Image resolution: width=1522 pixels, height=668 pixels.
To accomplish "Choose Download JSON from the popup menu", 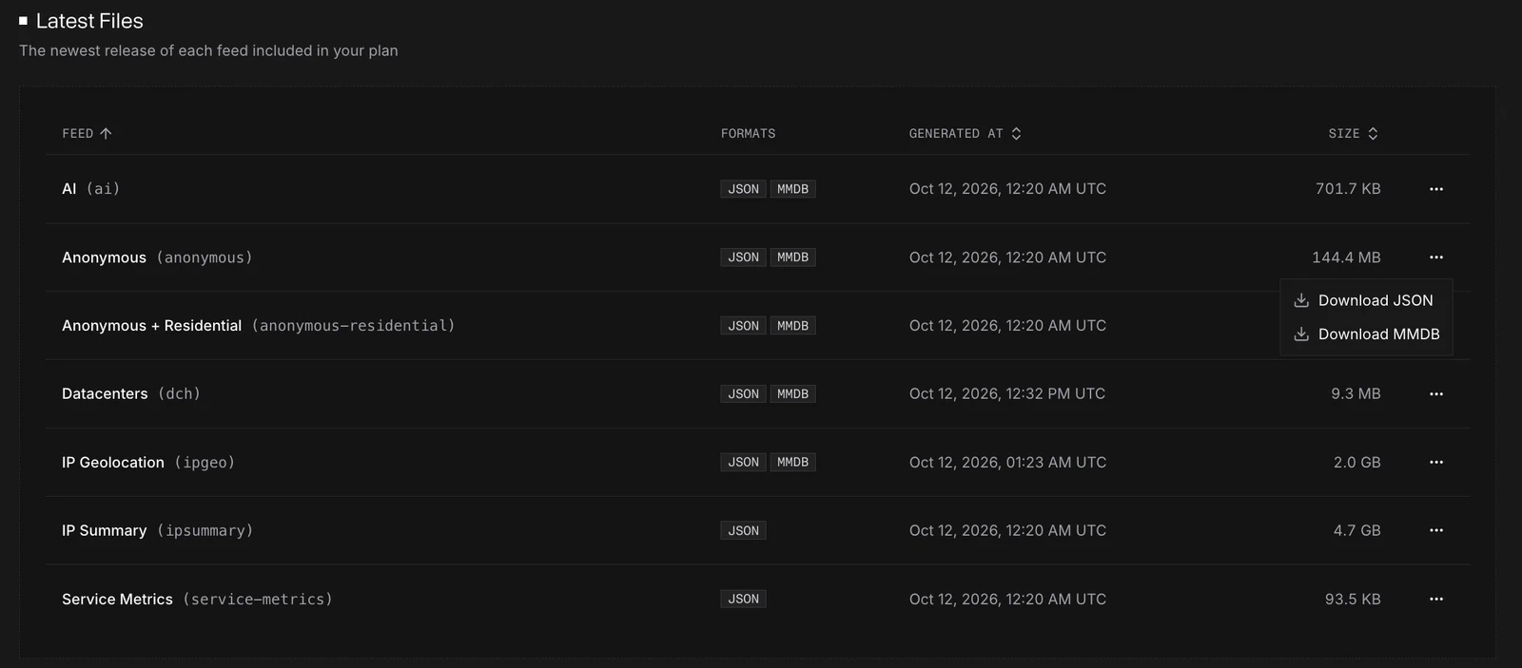I will click(1366, 300).
